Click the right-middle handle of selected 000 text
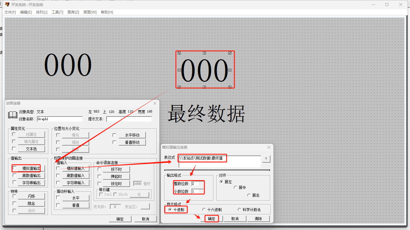 coord(230,70)
